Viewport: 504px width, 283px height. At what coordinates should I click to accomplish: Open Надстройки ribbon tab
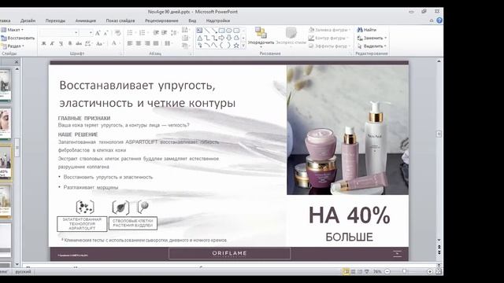click(x=218, y=20)
